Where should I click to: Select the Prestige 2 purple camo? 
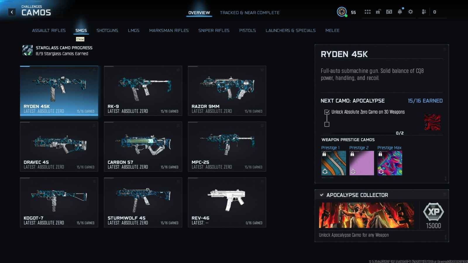pyautogui.click(x=362, y=163)
